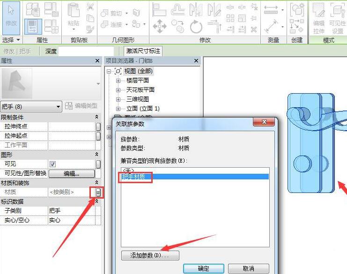Select the Scale tool
This screenshot has width=347, height=274.
[242, 18]
